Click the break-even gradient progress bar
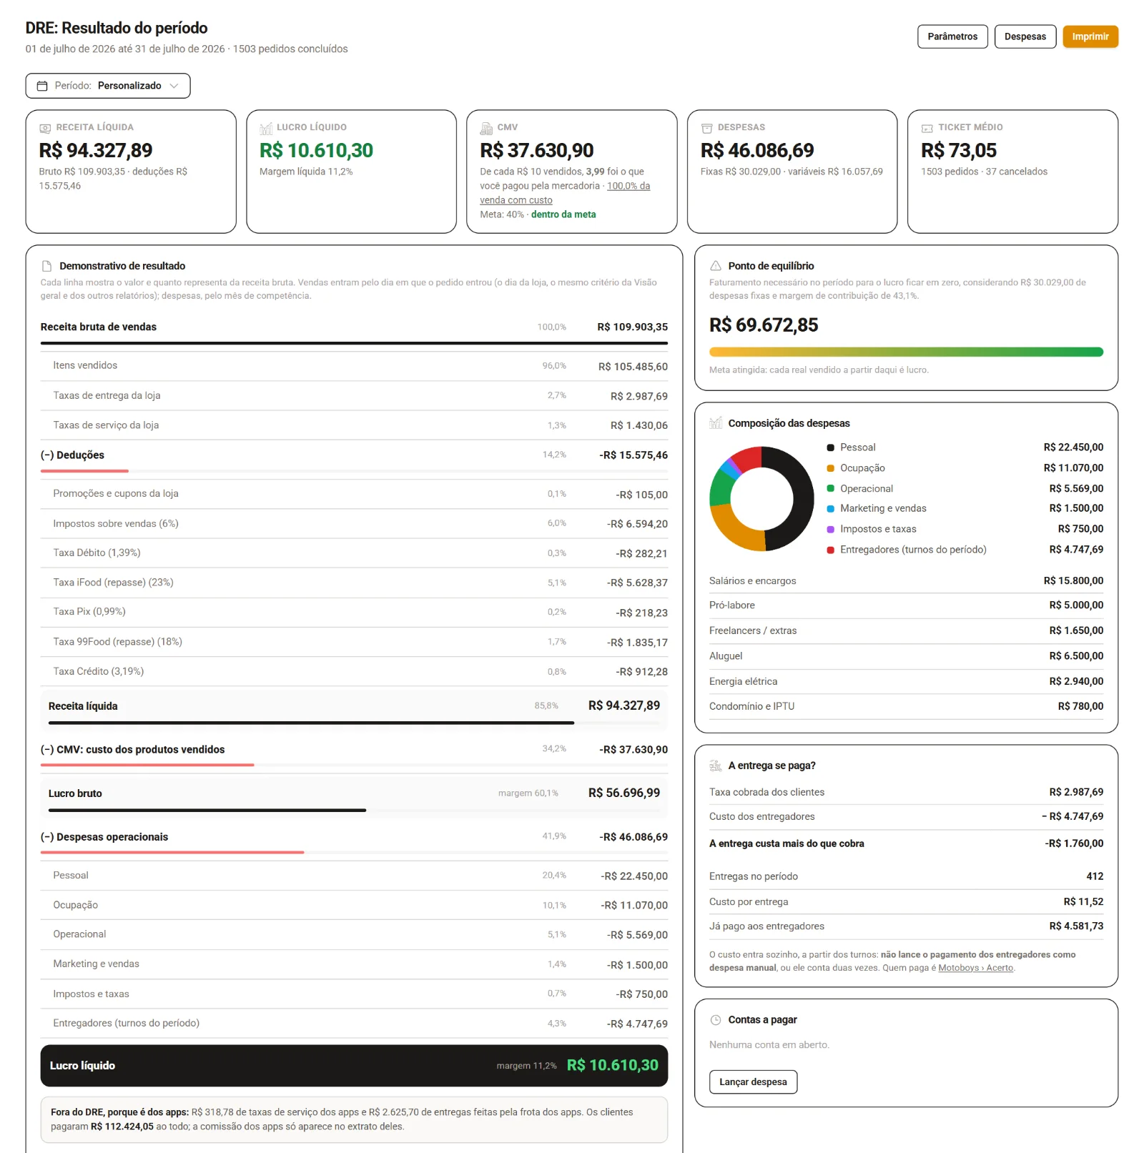Viewport: 1144px width, 1153px height. [x=906, y=352]
